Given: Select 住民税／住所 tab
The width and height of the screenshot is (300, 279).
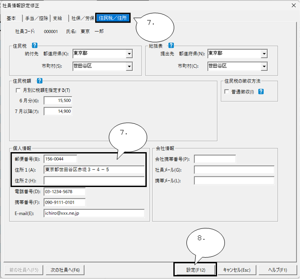Looking at the screenshot, I should [113, 18].
